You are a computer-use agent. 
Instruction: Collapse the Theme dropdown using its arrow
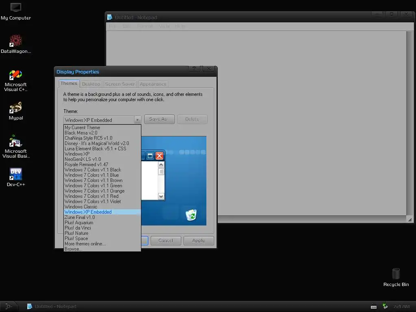(137, 120)
